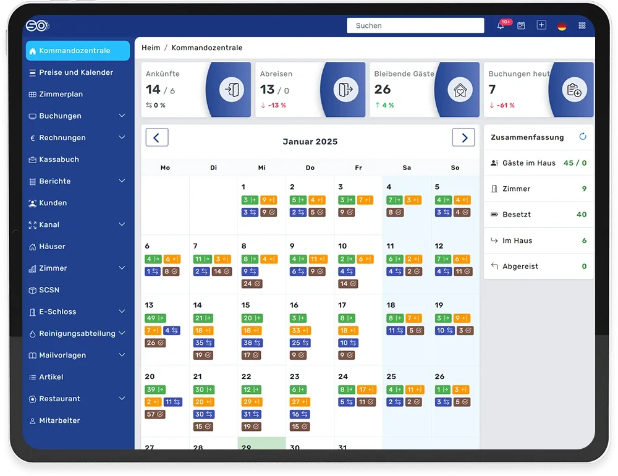Click orange badge 29 on January 22
Viewport: 618px width, 476px height.
[x=252, y=402]
